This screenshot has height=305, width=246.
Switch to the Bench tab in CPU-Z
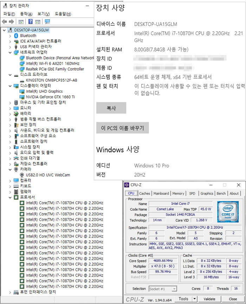coord(221,194)
